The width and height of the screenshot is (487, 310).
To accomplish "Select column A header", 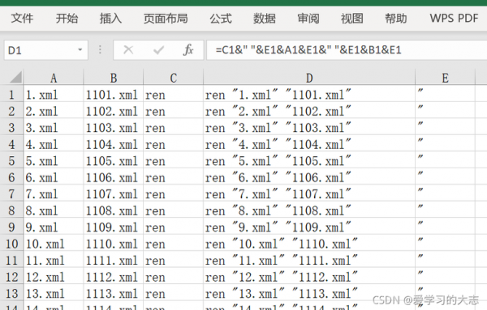I will [x=54, y=78].
